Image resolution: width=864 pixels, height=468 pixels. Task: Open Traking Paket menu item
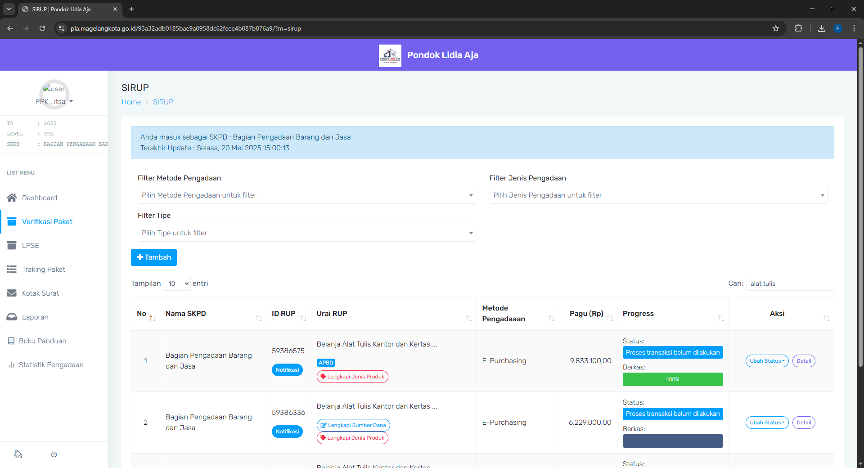coord(43,269)
